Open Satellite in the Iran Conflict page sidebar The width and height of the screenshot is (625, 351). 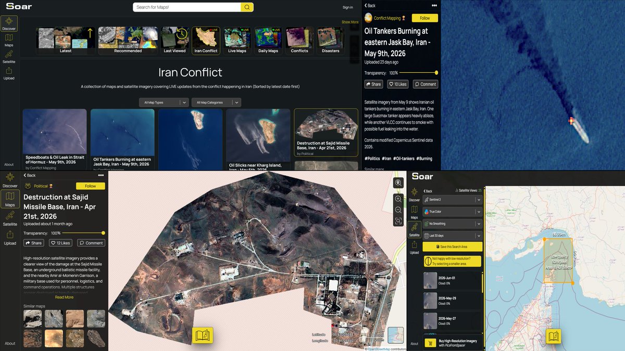(9, 57)
